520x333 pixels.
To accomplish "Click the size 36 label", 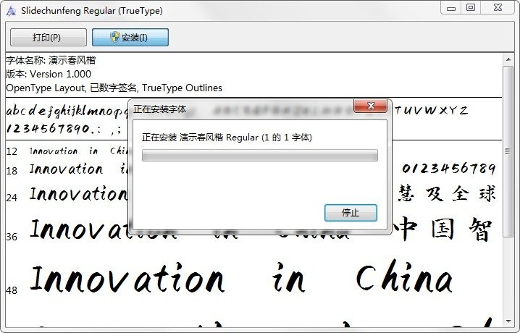I will (12, 237).
